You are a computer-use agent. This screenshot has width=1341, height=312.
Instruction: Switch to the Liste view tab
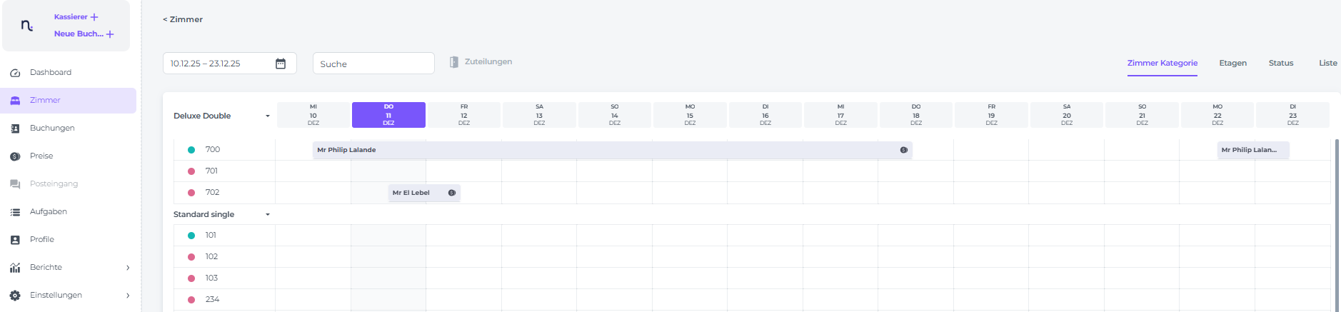(1327, 63)
